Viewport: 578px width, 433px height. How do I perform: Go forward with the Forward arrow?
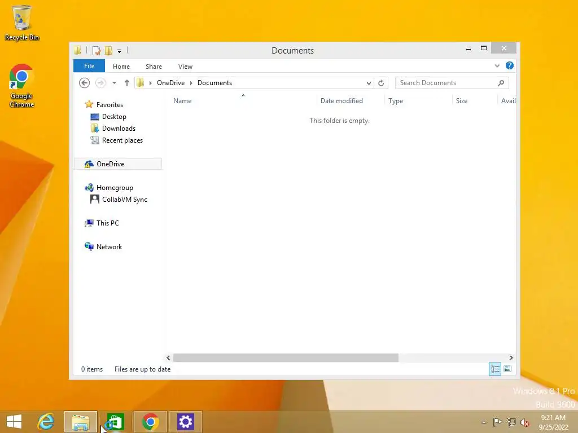(100, 83)
